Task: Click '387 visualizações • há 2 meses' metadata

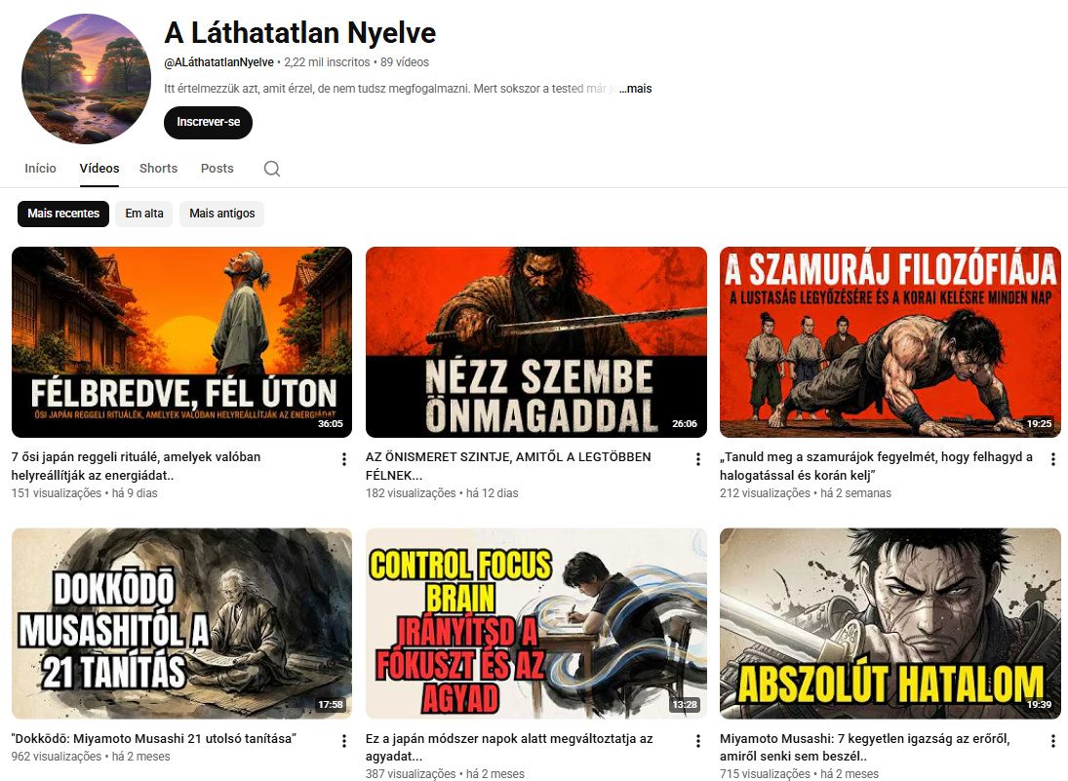Action: coord(445,773)
